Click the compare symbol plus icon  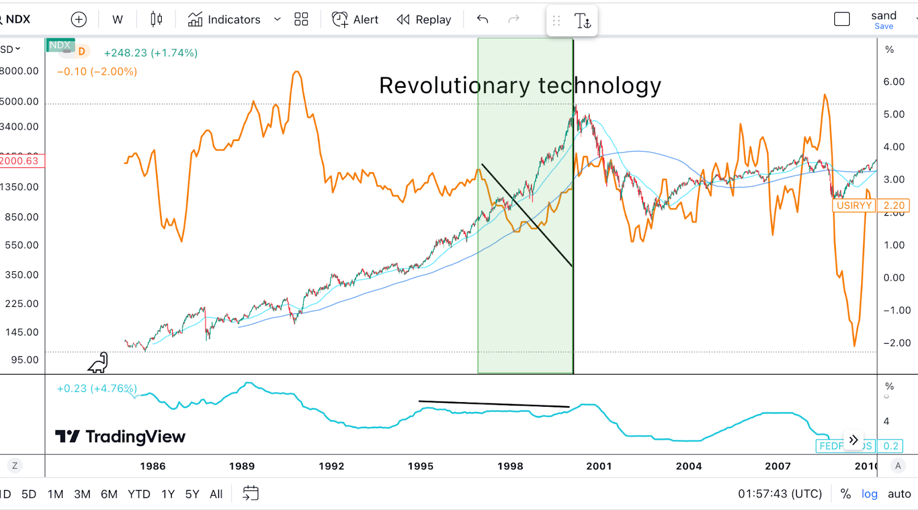point(79,19)
